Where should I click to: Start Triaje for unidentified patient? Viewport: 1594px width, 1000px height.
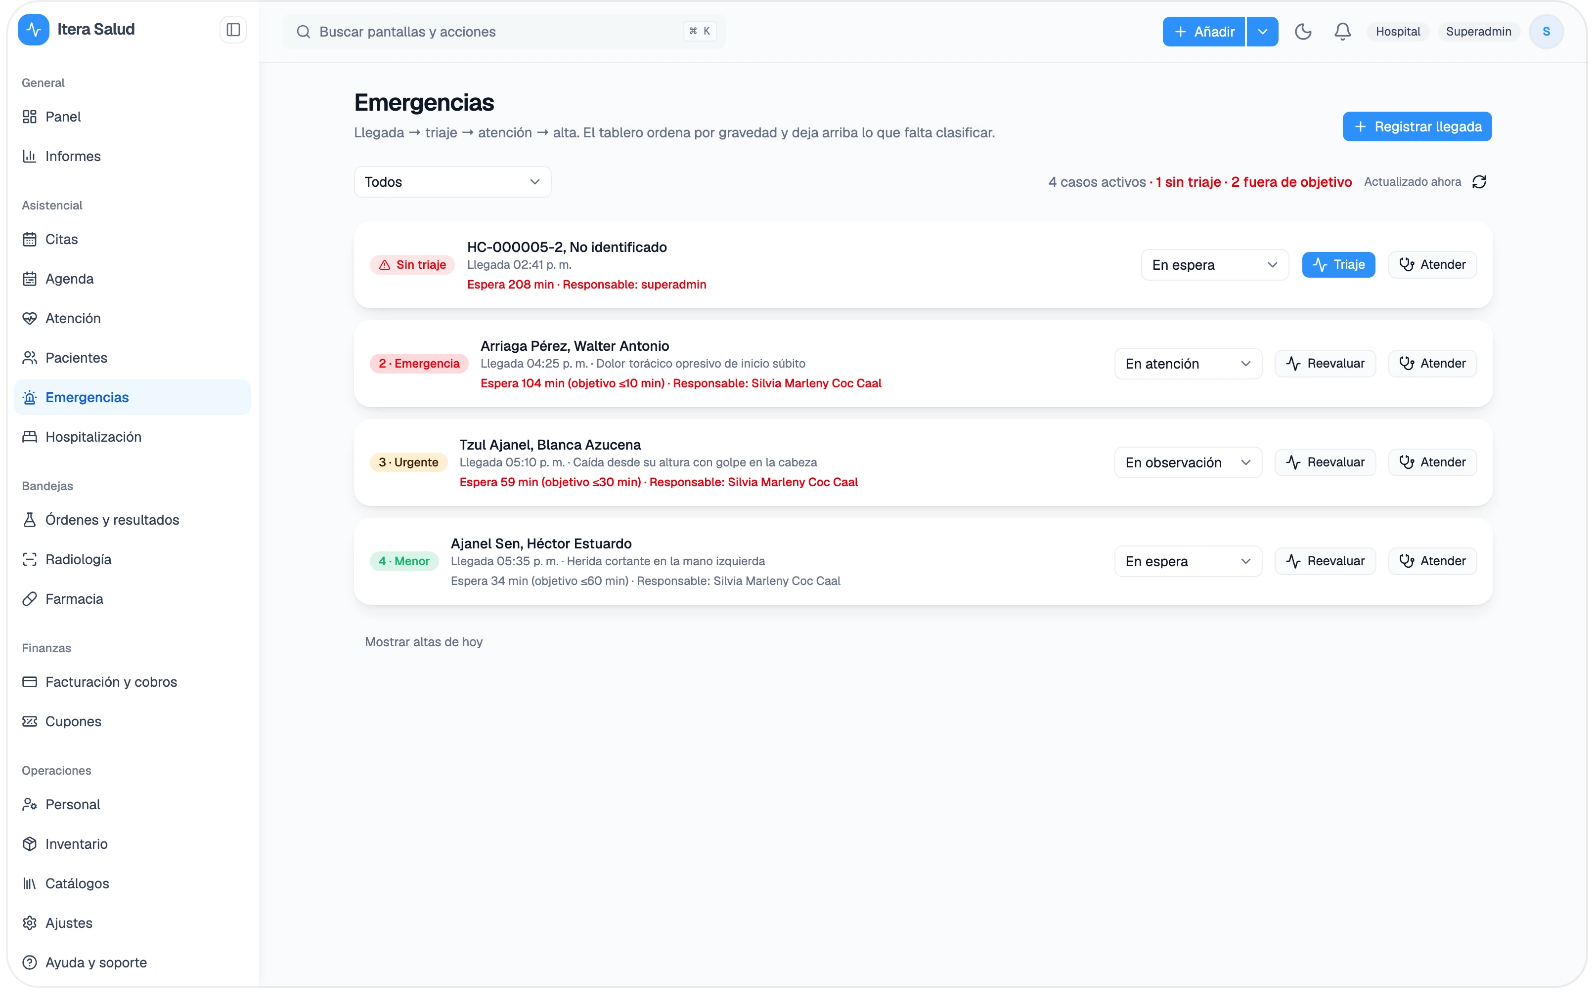(x=1338, y=264)
